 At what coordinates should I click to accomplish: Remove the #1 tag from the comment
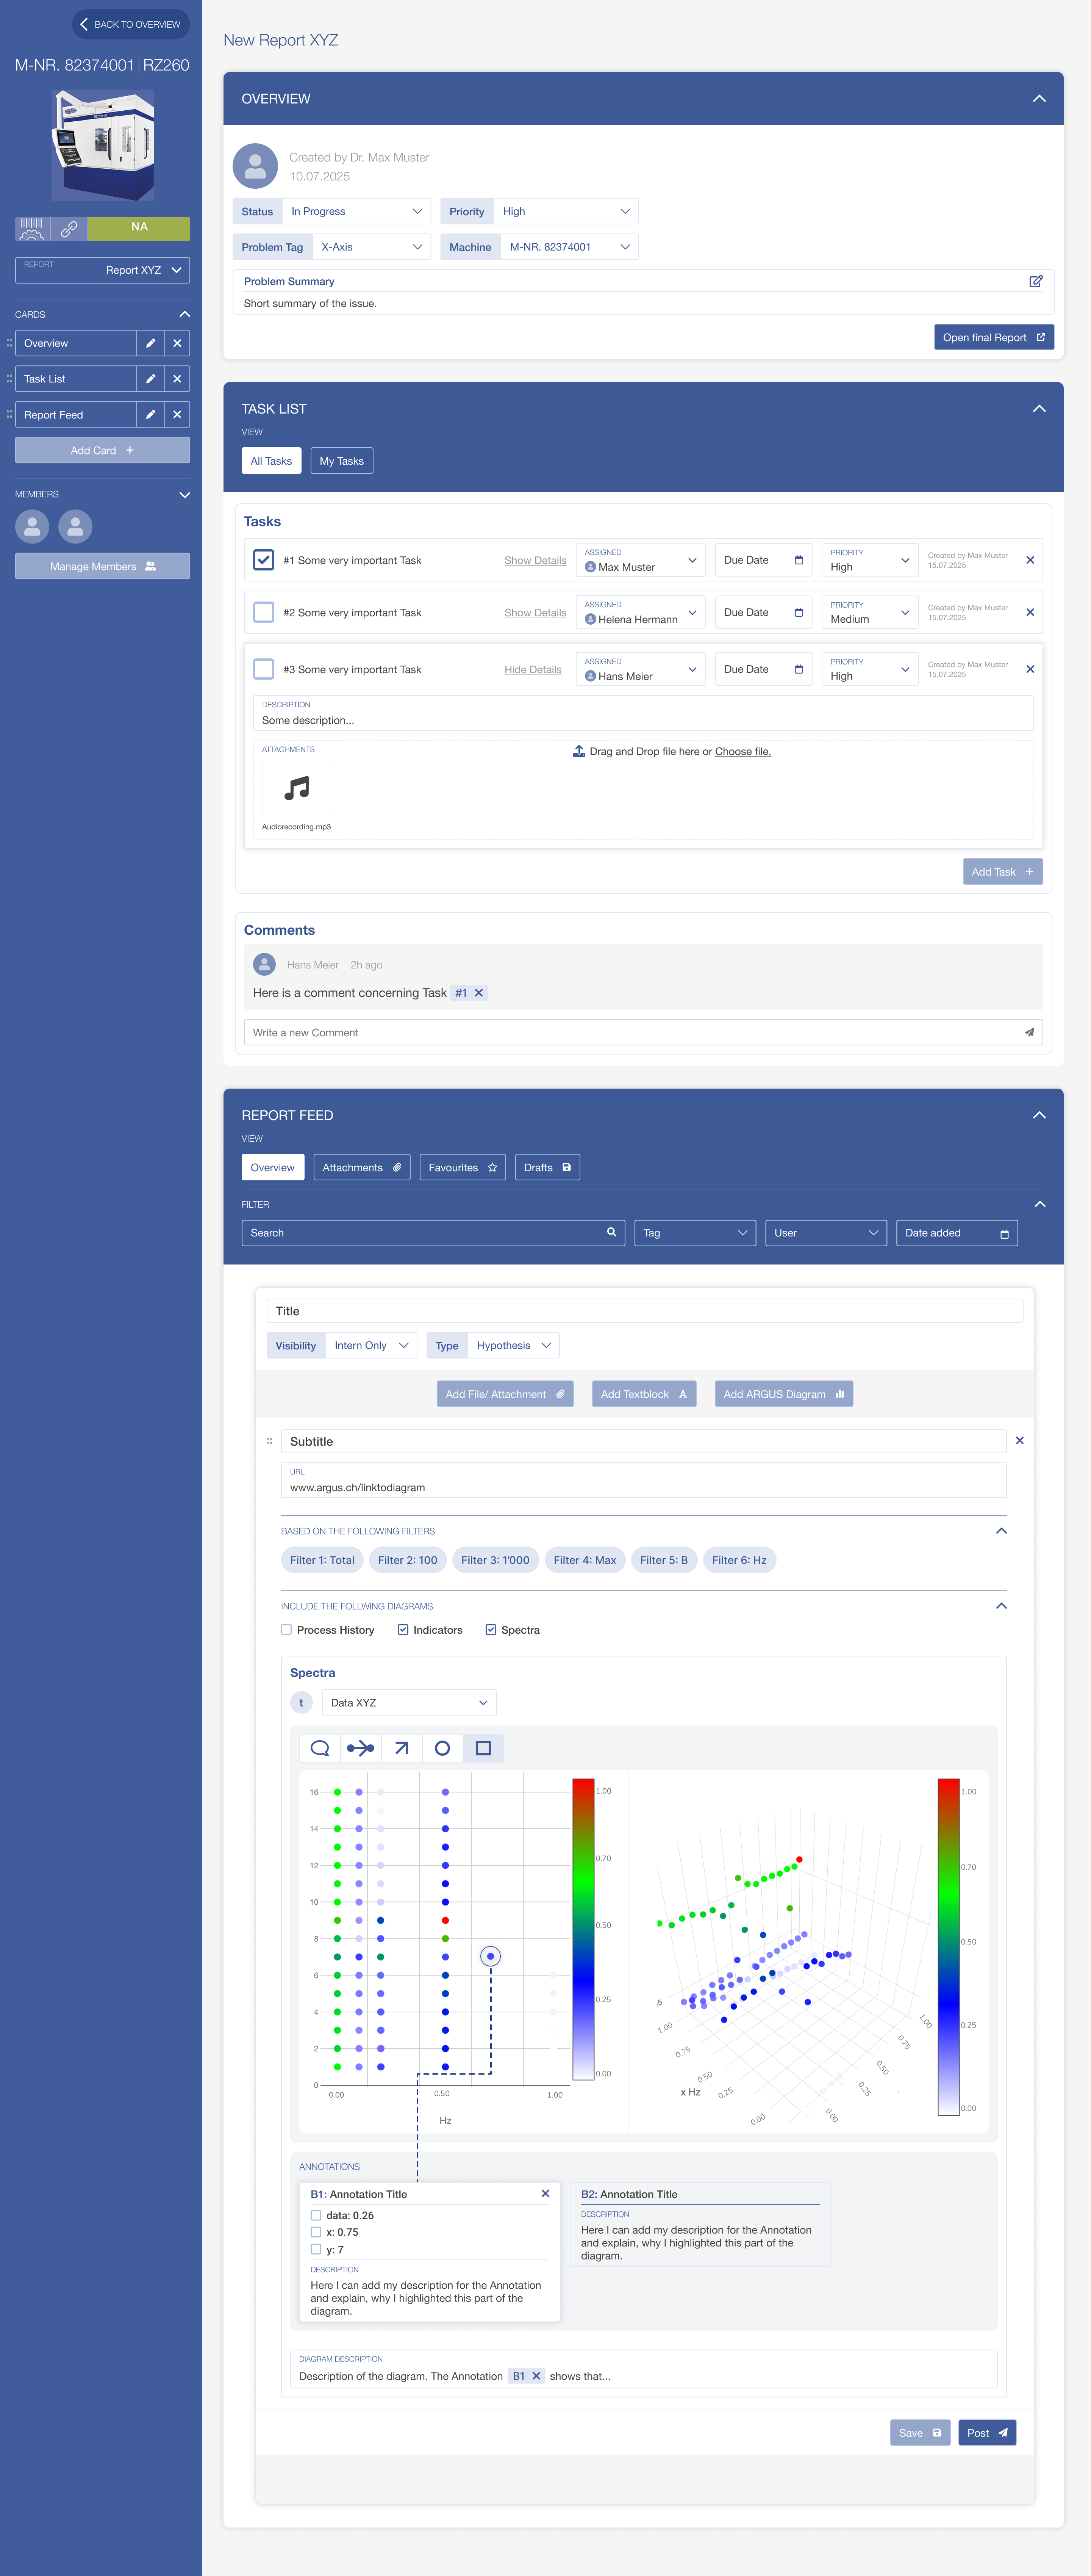478,993
